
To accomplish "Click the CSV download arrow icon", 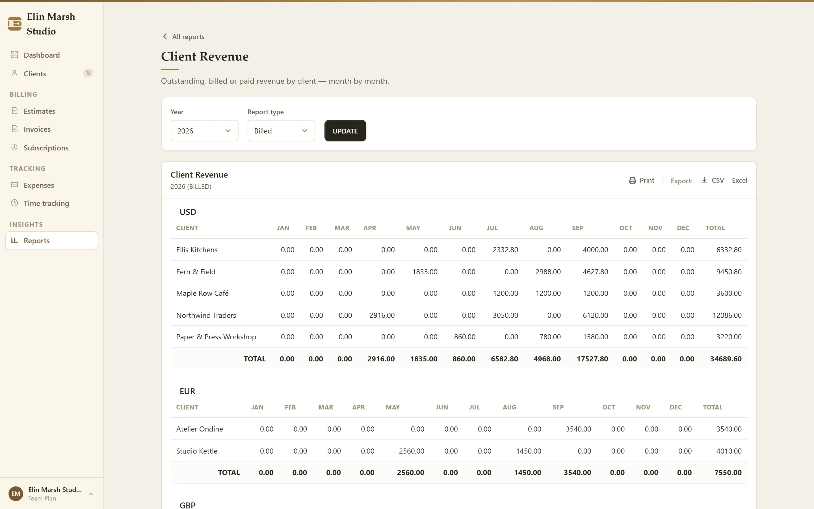I will 704,180.
